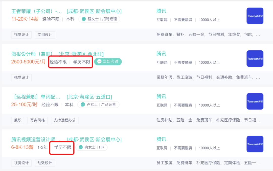Click 腾讯 company name in first listing
273x171 pixels.
[161, 11]
